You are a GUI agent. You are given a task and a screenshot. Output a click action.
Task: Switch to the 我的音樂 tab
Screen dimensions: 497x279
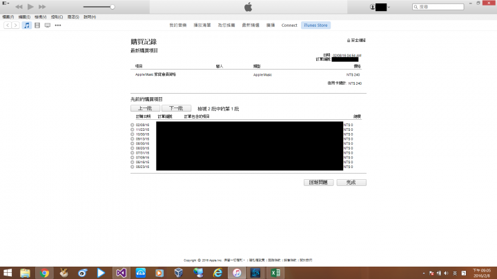click(x=178, y=25)
